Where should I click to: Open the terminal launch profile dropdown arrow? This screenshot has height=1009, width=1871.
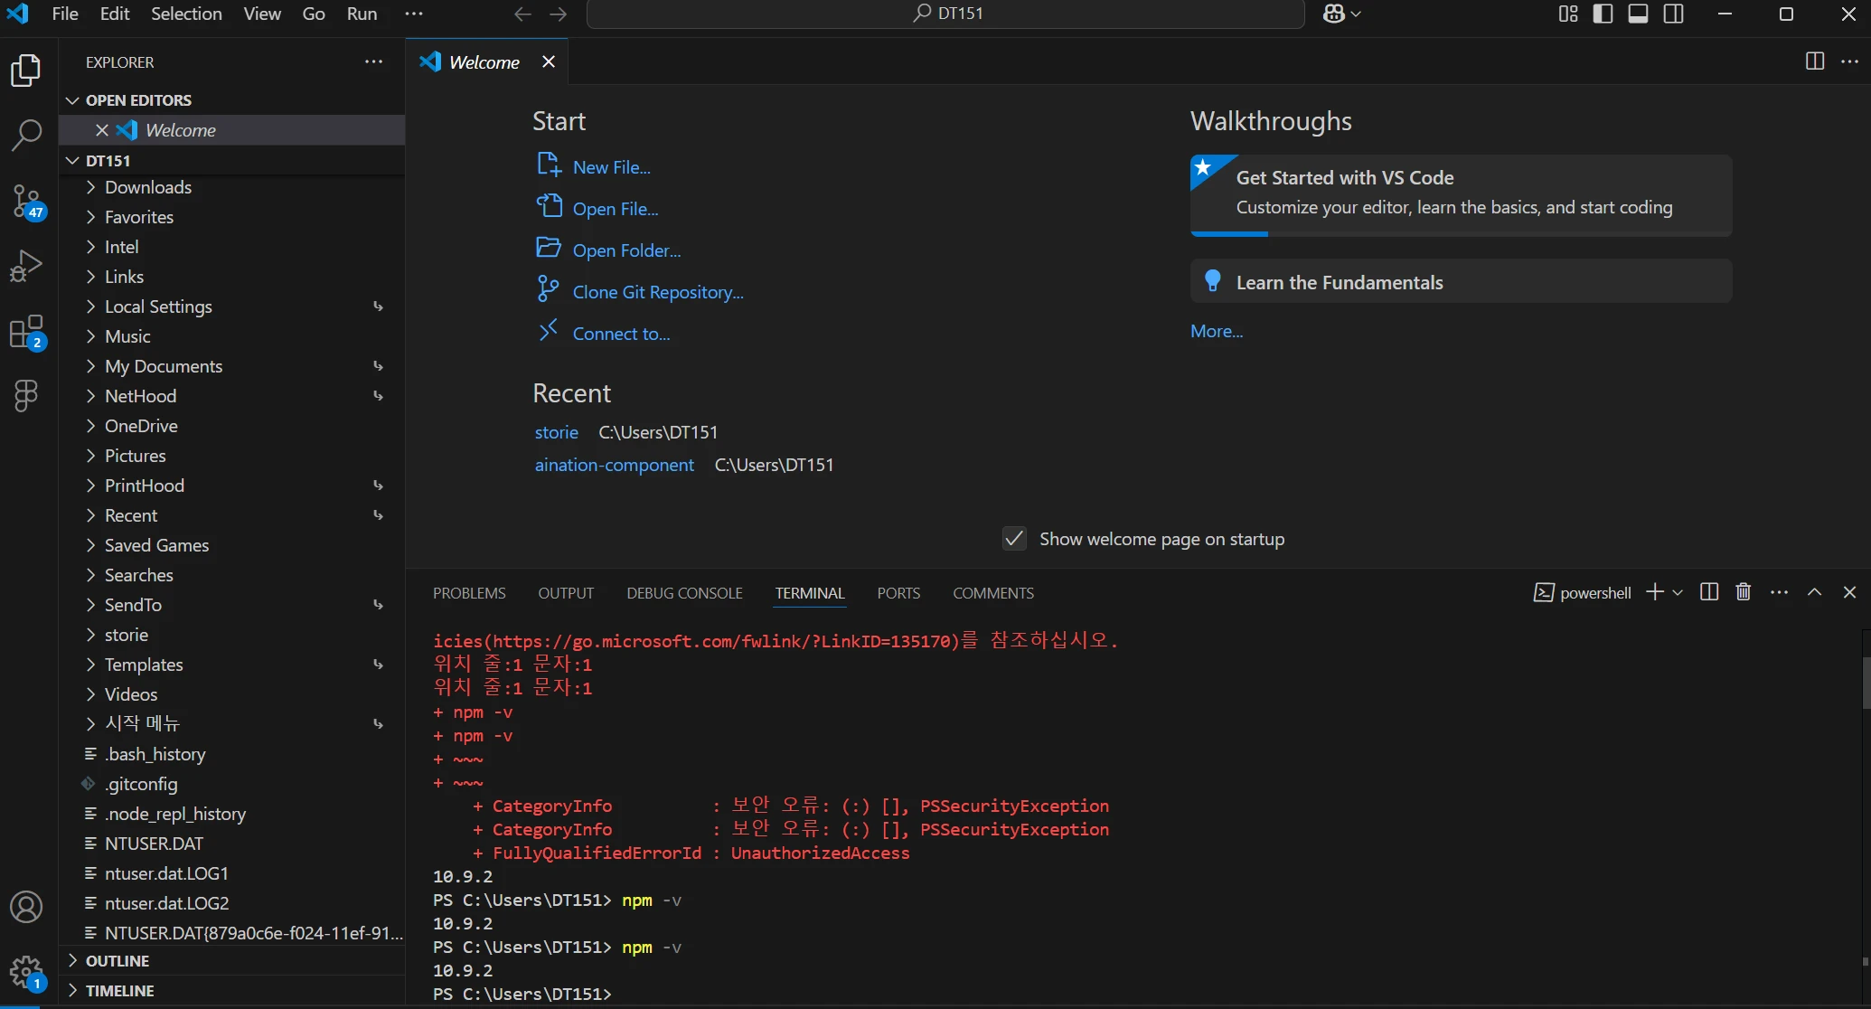1678,592
